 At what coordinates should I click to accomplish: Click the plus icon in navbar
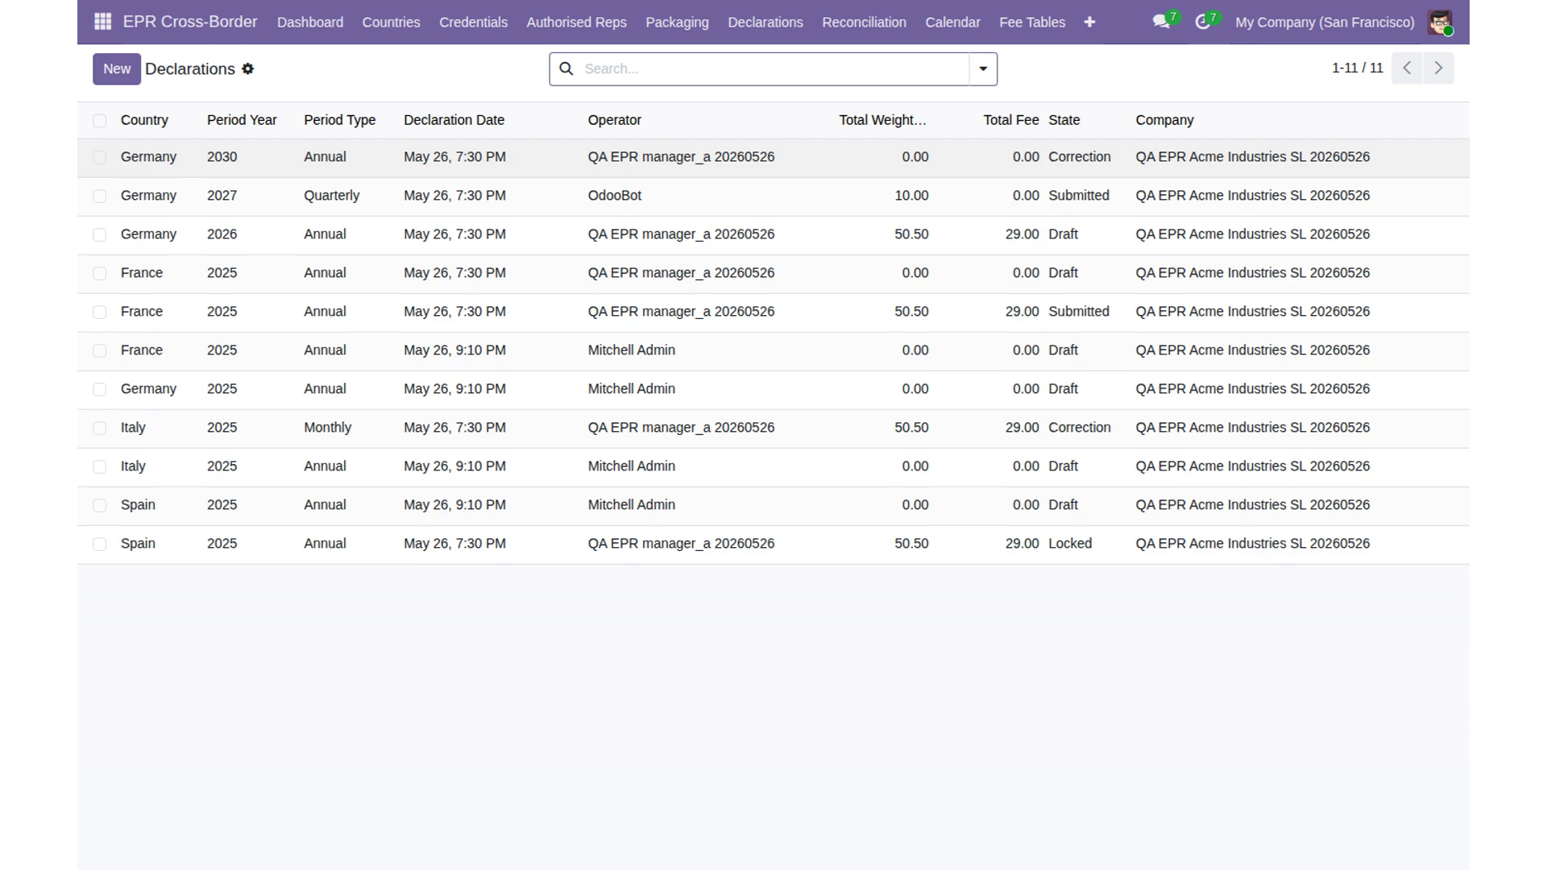[1089, 22]
